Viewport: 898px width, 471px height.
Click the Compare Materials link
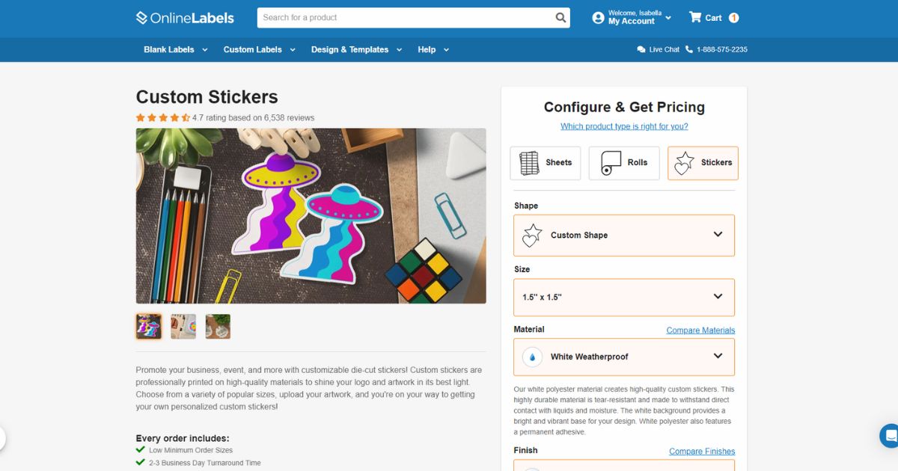pos(700,330)
